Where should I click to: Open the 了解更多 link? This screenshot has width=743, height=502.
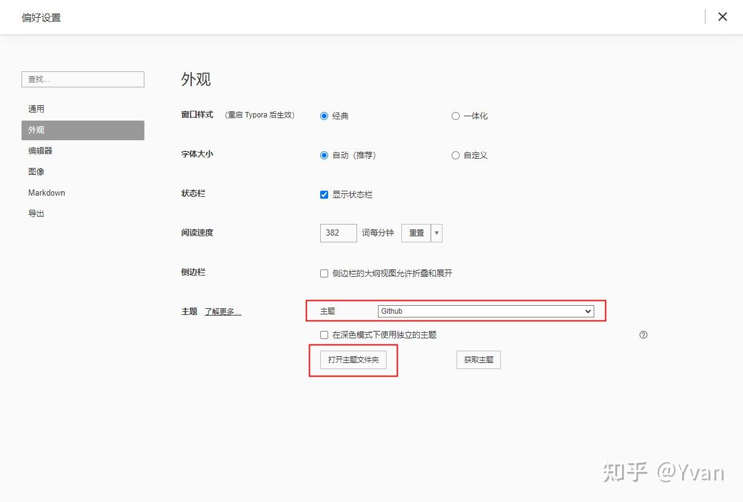pos(222,311)
